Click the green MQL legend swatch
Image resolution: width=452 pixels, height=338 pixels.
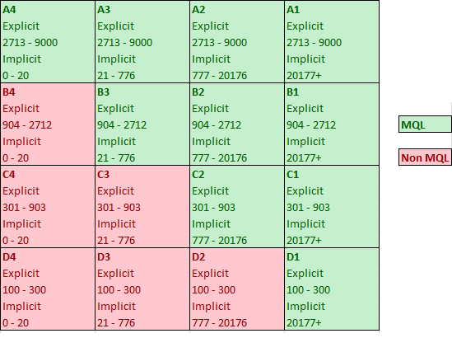point(425,124)
